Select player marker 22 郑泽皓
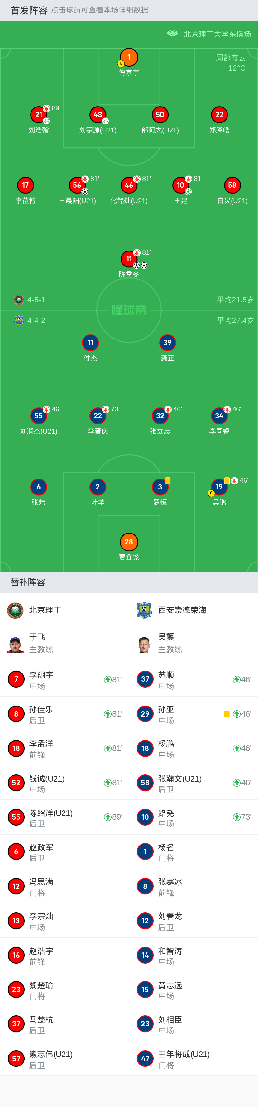This screenshot has height=1107, width=258. [x=220, y=115]
